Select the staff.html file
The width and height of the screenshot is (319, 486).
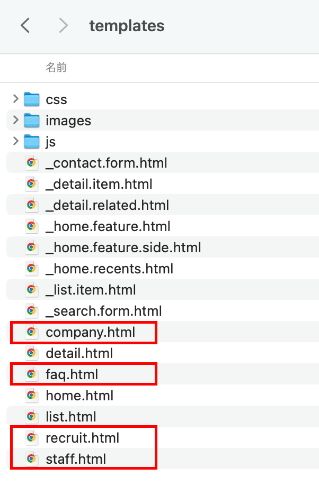[x=76, y=459]
